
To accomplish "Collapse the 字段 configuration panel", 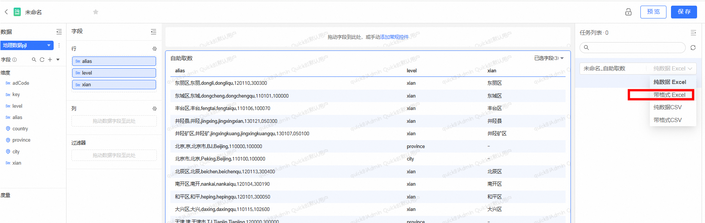I will (153, 32).
